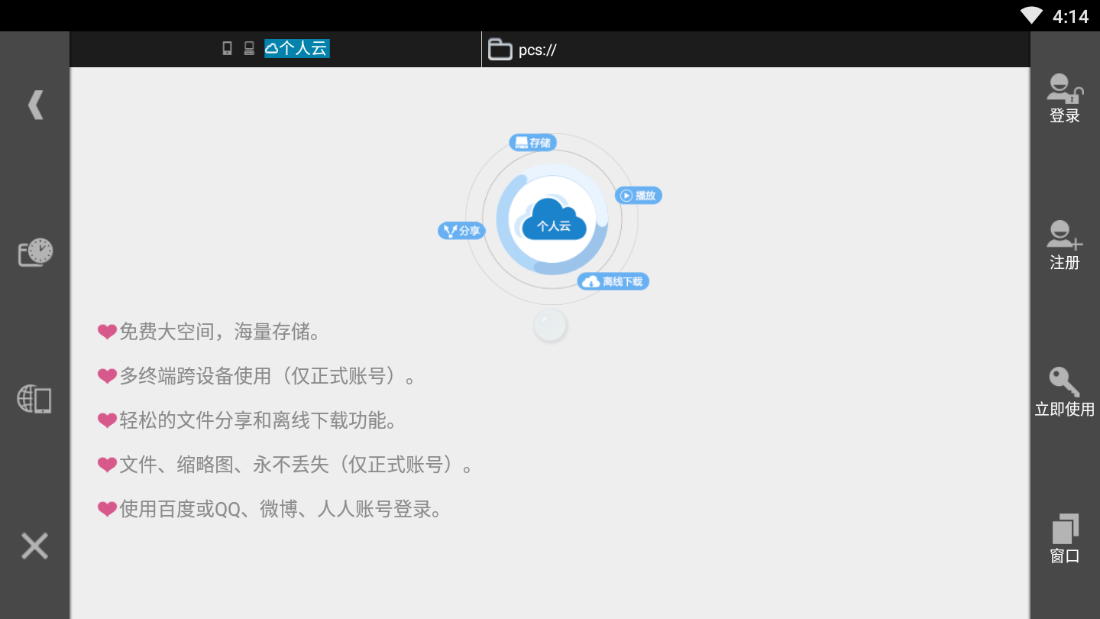Open the 窗口 windows manager
1100x619 pixels.
[1065, 540]
